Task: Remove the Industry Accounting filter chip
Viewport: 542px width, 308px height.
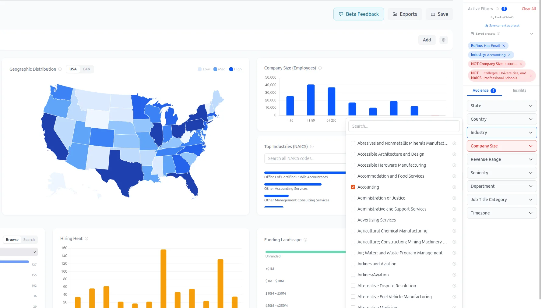Action: coord(509,55)
